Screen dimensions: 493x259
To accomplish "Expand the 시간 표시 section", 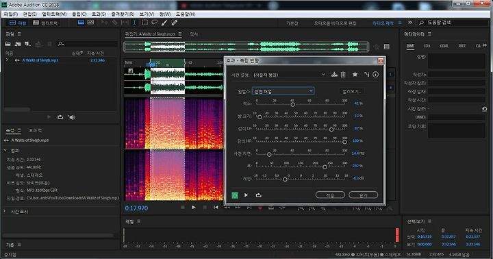I will click(x=5, y=211).
